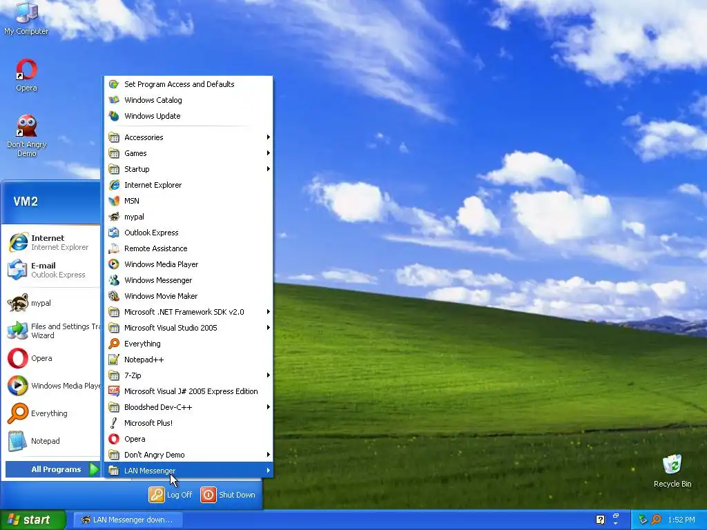Click the Outlook Express icon in All Programs list

coord(114,233)
